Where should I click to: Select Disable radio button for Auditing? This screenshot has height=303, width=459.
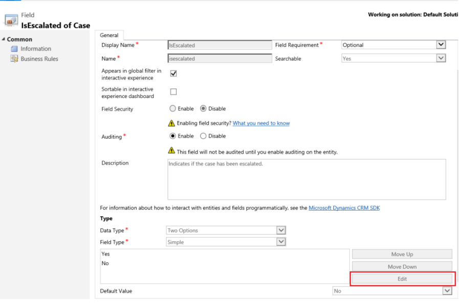coord(203,136)
